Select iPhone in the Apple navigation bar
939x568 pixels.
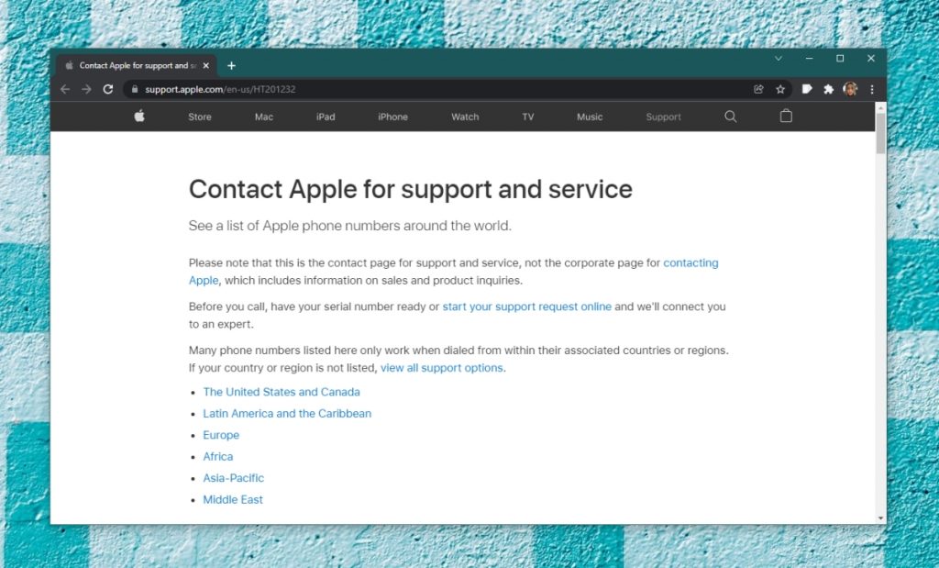(392, 117)
